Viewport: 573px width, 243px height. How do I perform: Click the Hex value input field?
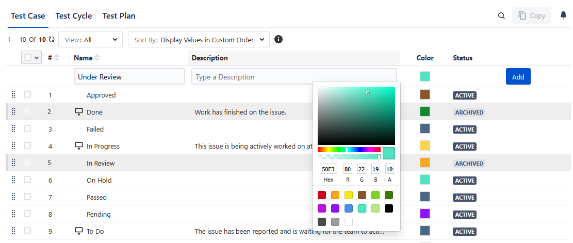(329, 169)
